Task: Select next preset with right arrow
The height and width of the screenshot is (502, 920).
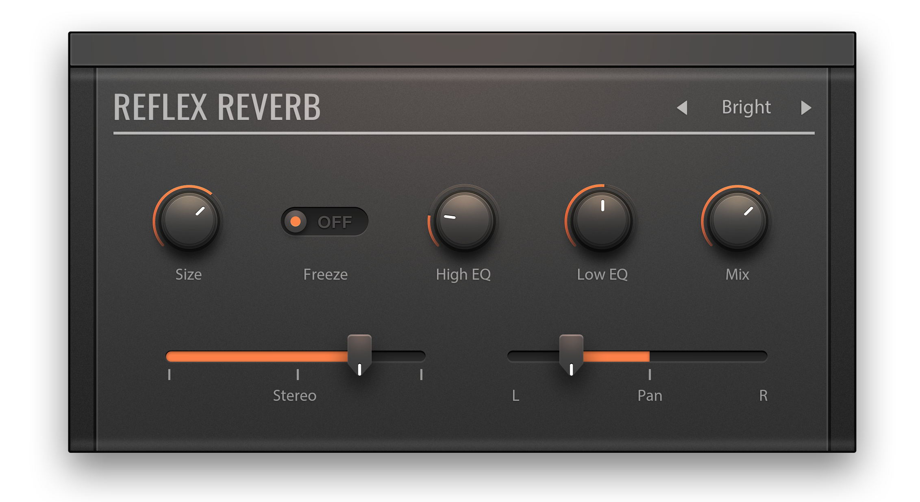Action: click(806, 108)
